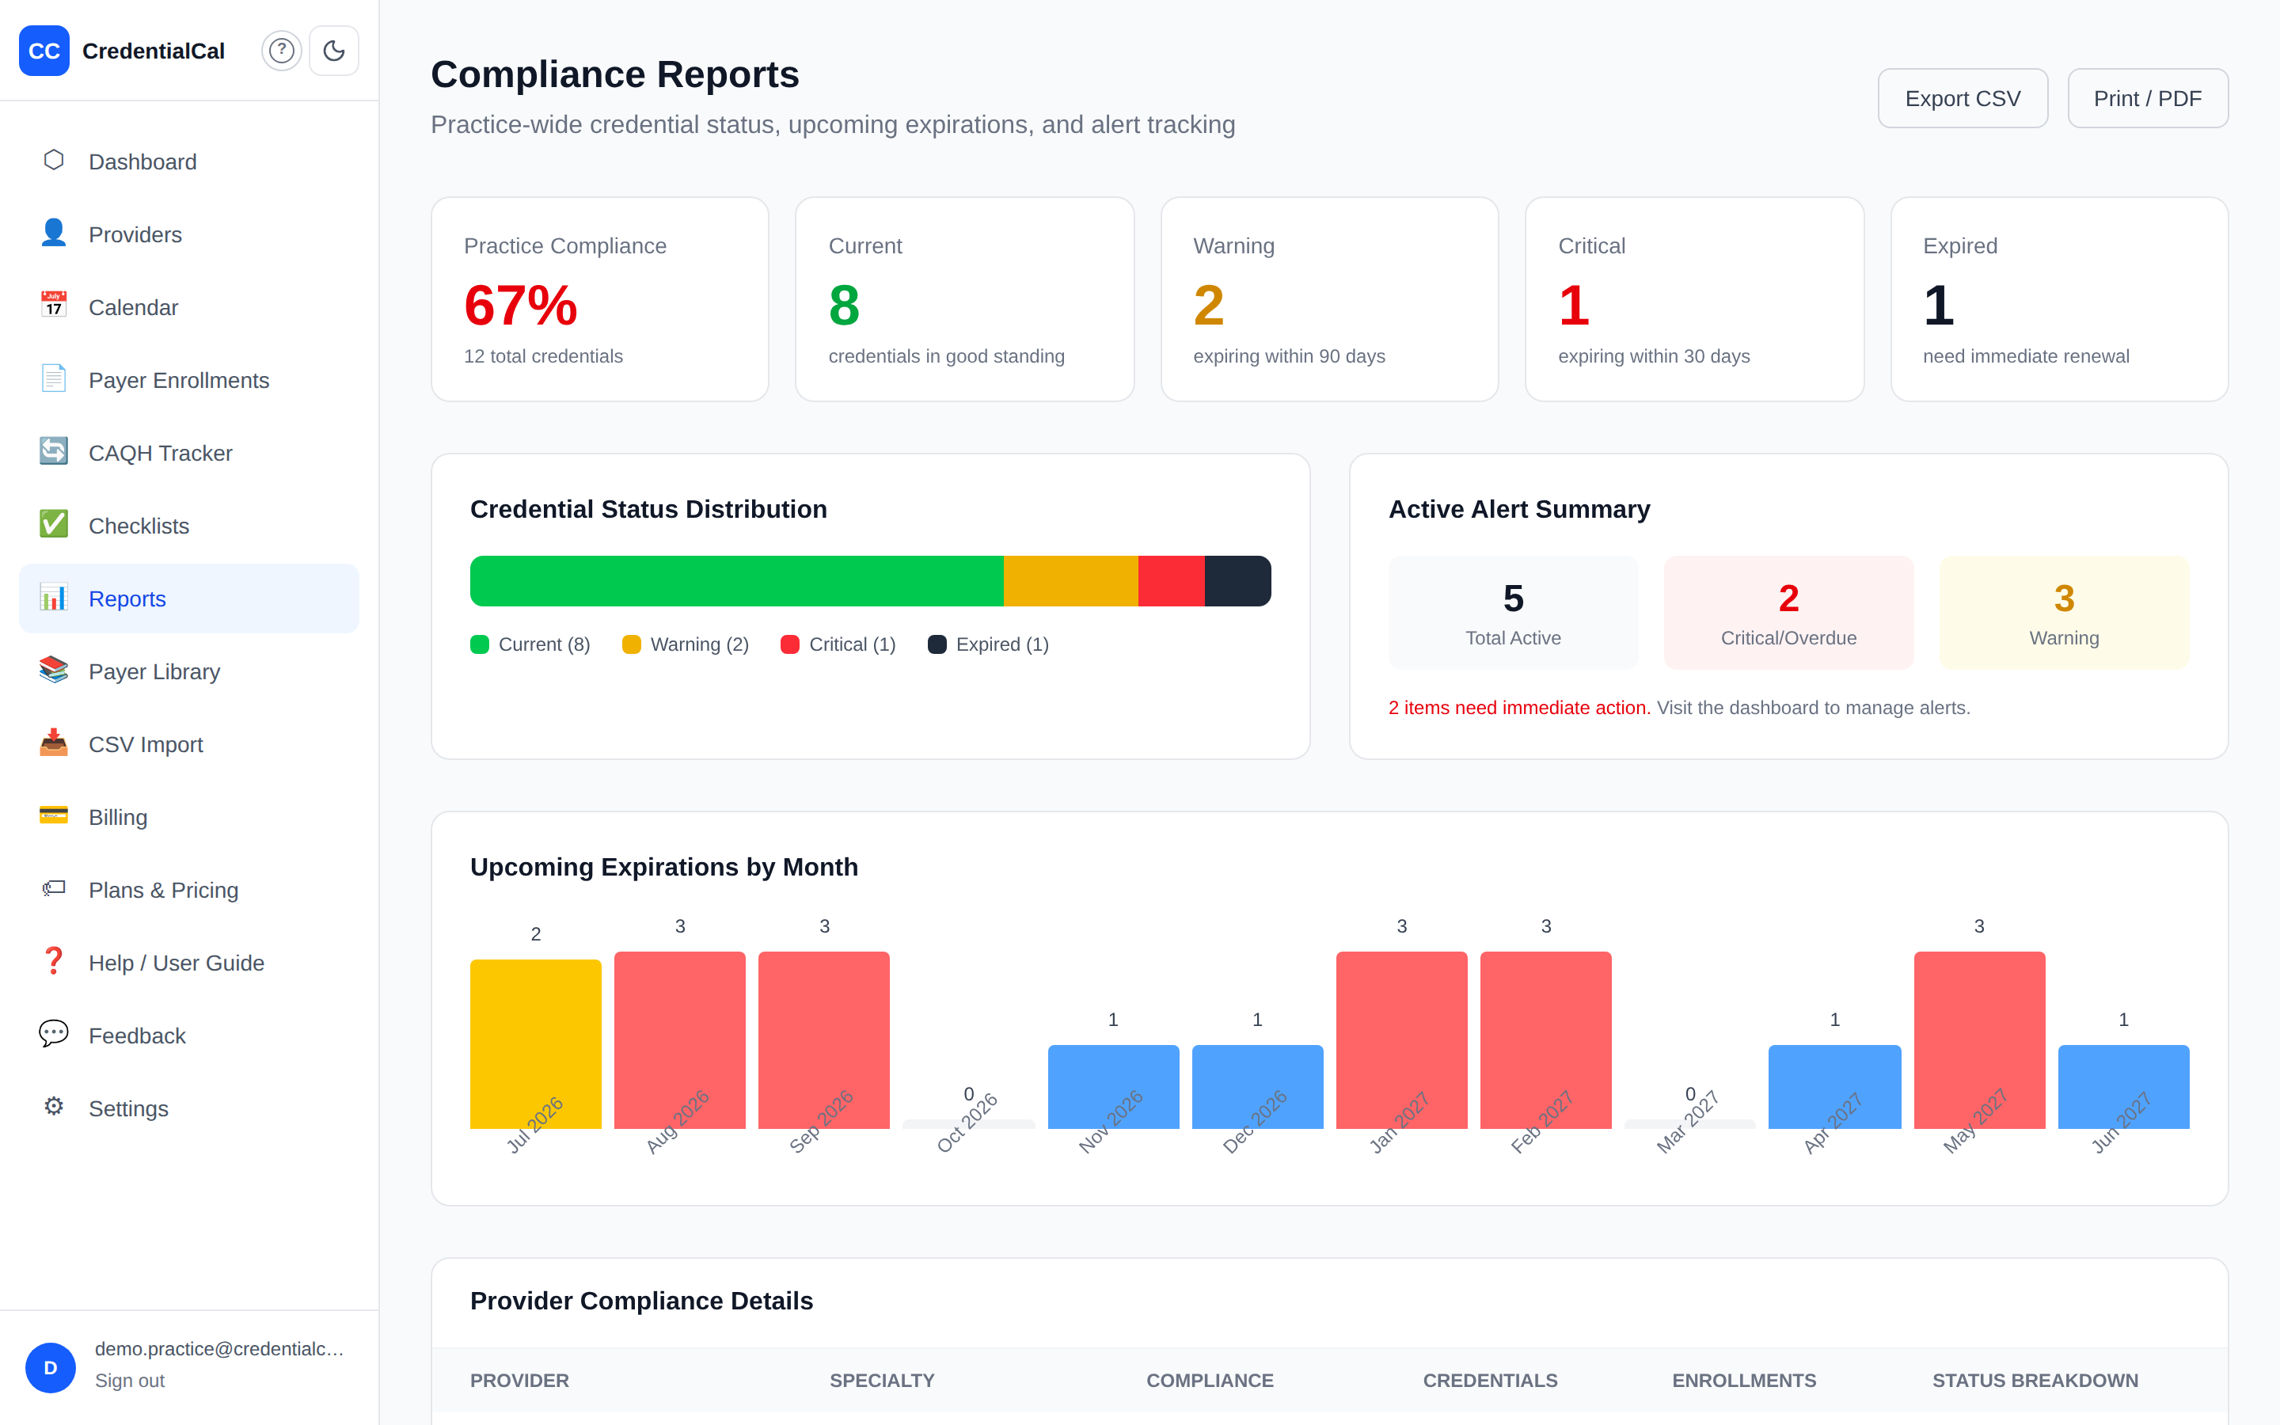The height and width of the screenshot is (1425, 2280).
Task: Open Dashboard from the sidebar
Action: click(188, 161)
